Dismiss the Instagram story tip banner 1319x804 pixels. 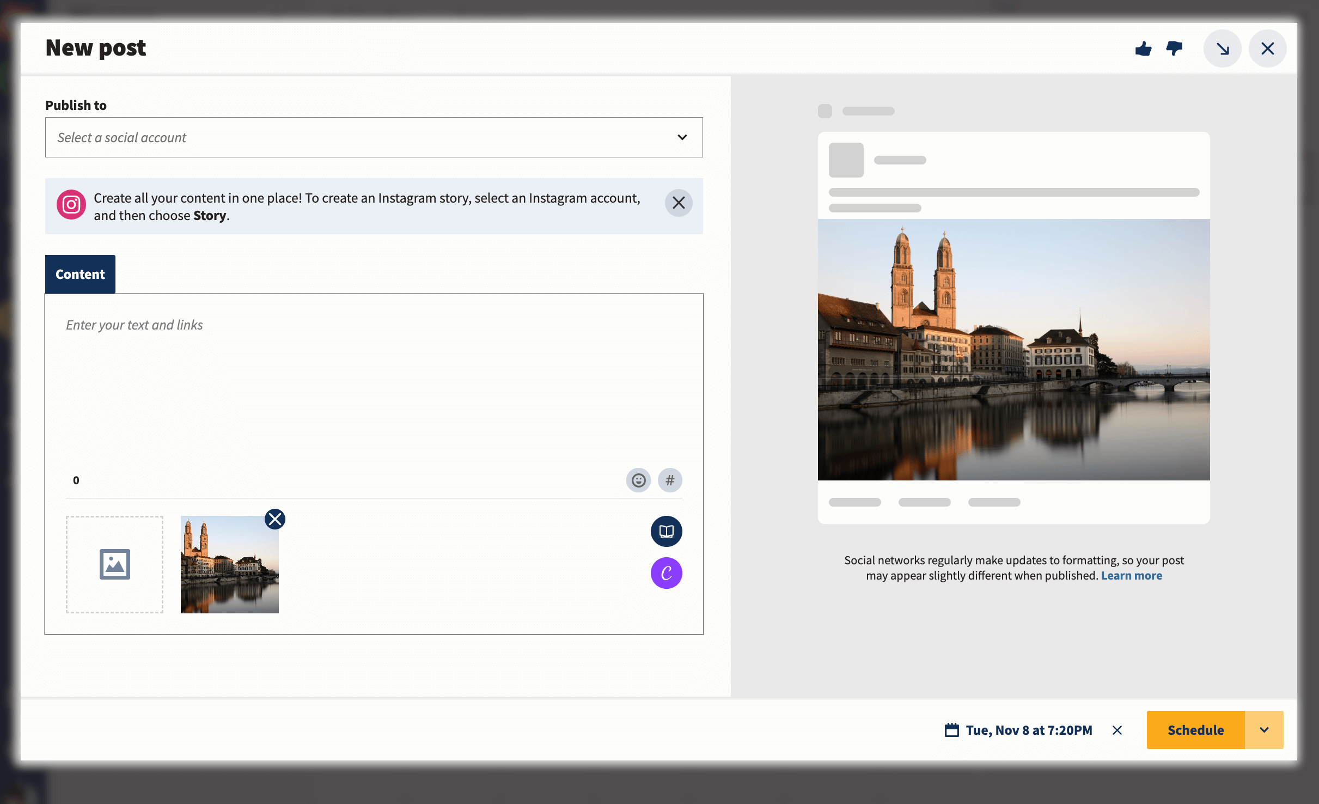click(x=678, y=203)
